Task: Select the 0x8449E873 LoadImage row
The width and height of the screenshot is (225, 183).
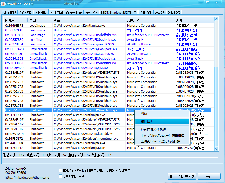Action: (x=107, y=26)
